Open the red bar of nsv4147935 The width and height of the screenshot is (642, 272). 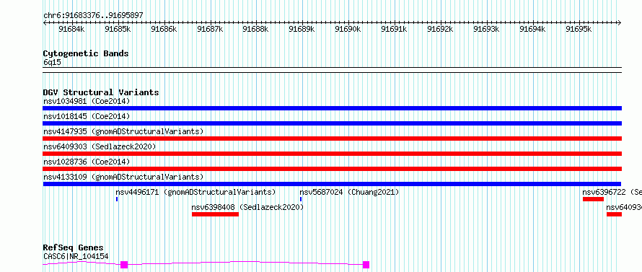pyautogui.click(x=332, y=139)
